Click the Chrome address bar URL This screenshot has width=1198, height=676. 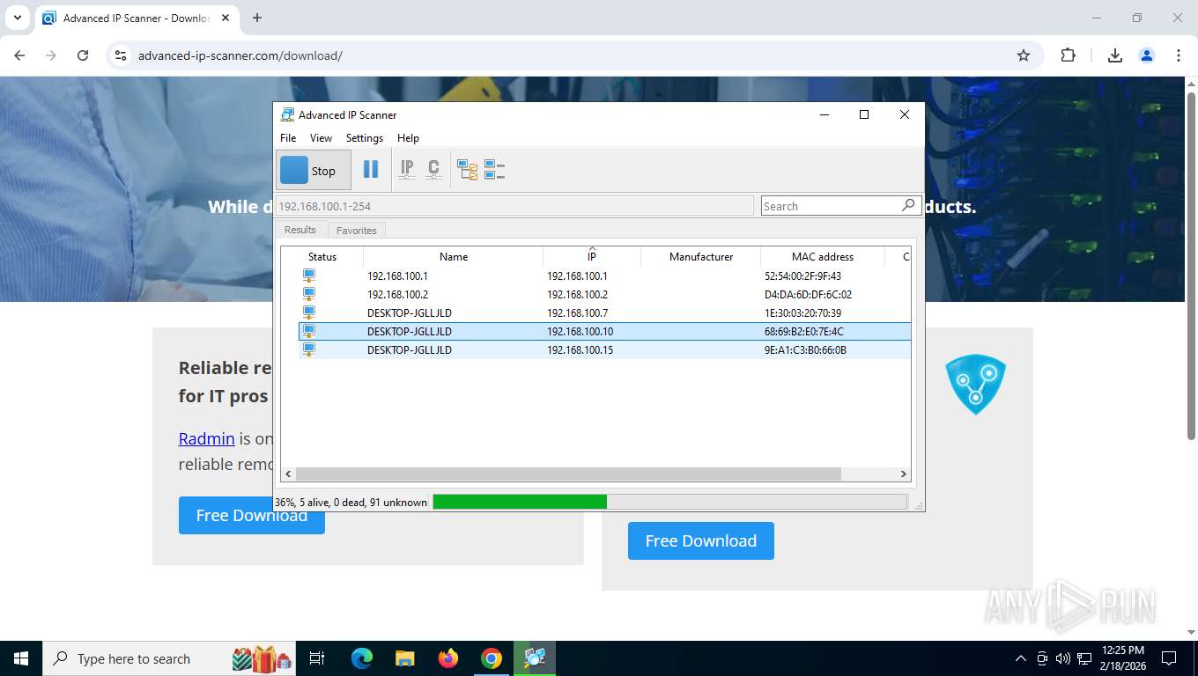point(240,55)
